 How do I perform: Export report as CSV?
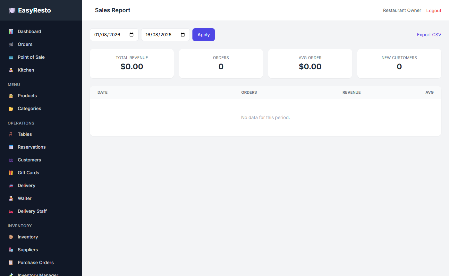point(429,35)
